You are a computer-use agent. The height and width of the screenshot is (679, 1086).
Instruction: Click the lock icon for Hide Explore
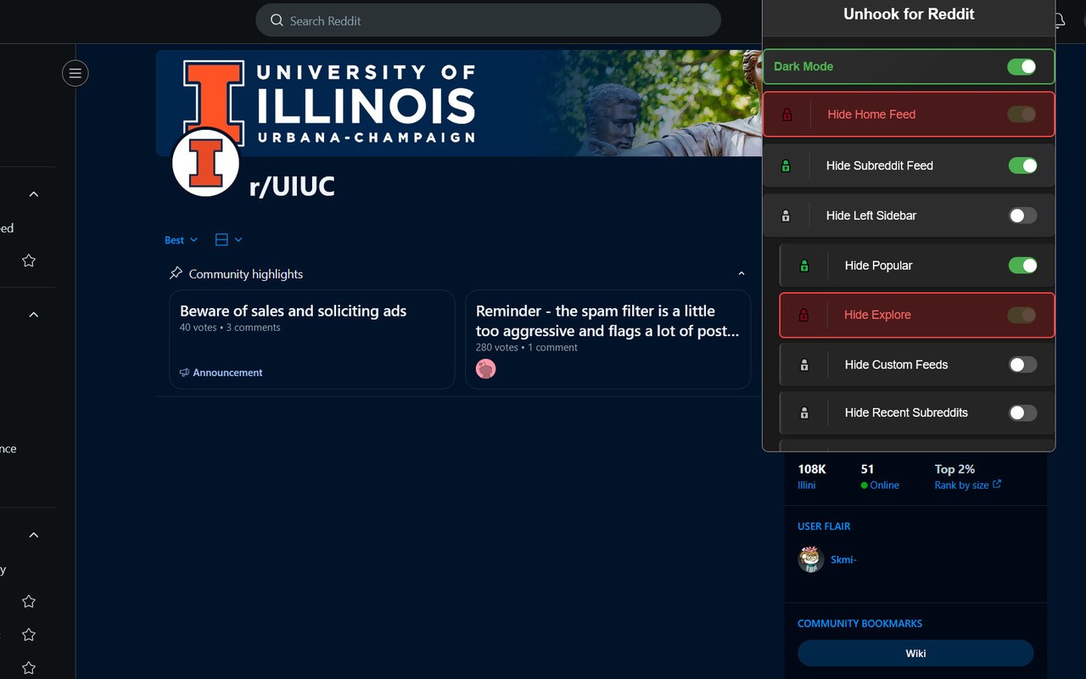(803, 315)
